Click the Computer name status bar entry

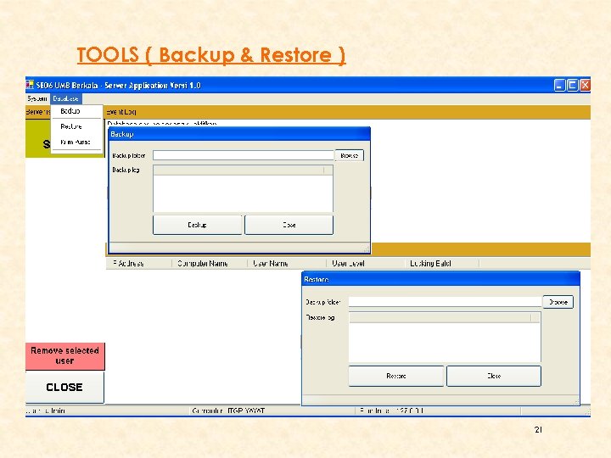(x=272, y=411)
